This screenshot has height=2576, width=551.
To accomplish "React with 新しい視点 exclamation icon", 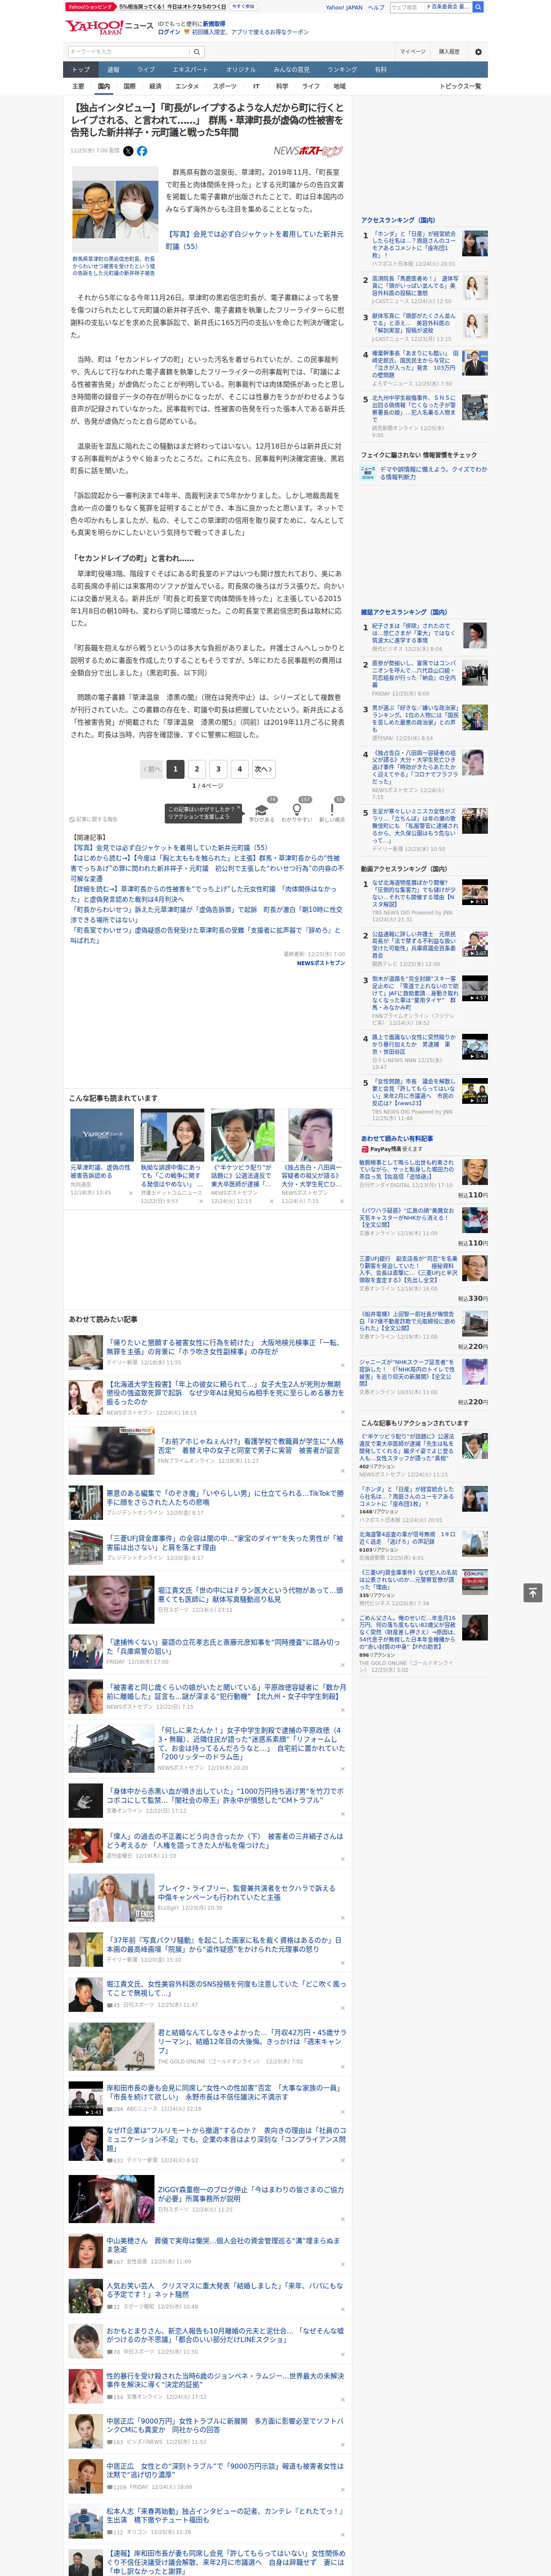I will point(332,810).
